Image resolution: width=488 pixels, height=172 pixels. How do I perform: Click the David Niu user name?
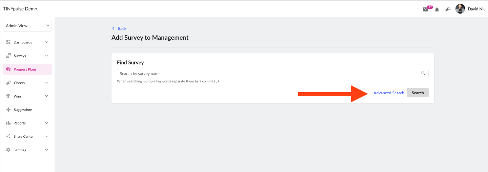[x=476, y=9]
